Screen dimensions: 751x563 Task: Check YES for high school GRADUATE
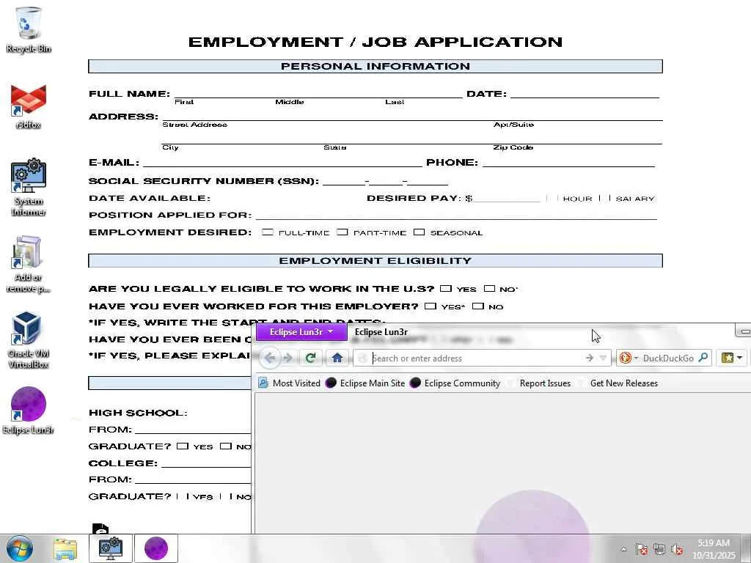[183, 446]
